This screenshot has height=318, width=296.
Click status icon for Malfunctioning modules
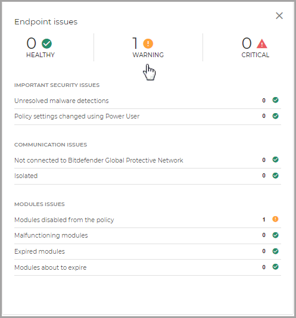coord(275,235)
